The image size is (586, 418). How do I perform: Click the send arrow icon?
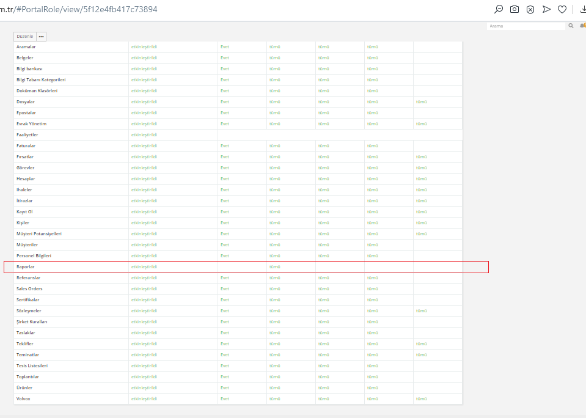546,9
